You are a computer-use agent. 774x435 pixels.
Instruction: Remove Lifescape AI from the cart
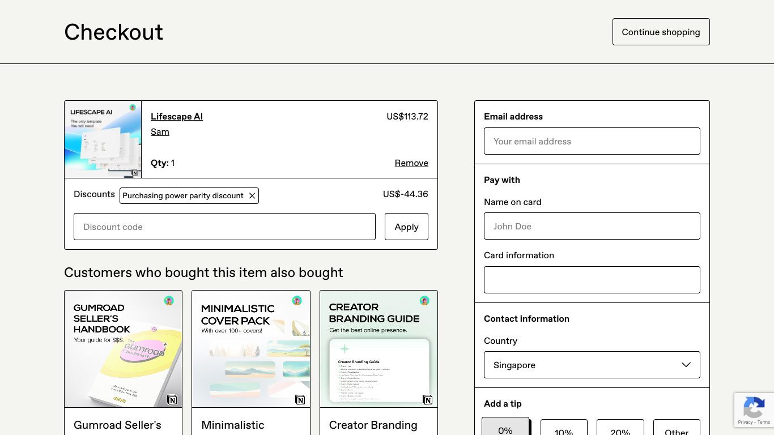coord(411,163)
